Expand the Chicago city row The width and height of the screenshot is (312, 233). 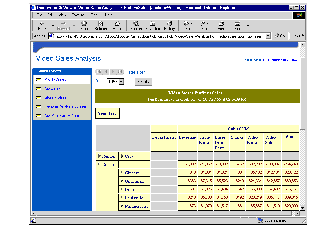pos(122,173)
